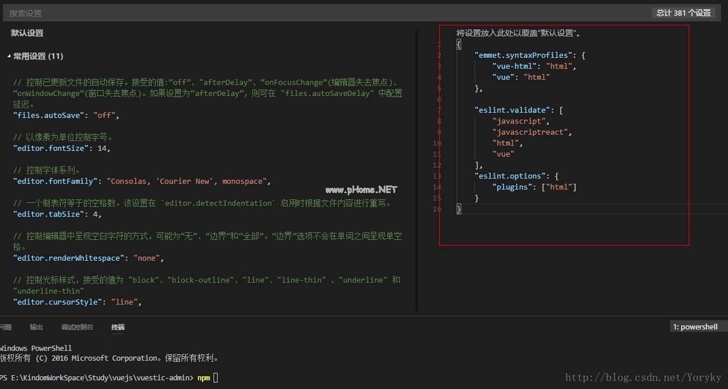Click the "line" value of editor.cursorStyle

pos(124,302)
